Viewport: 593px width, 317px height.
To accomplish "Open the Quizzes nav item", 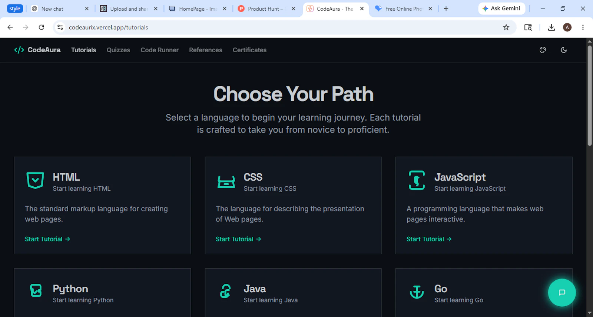I will coord(118,50).
